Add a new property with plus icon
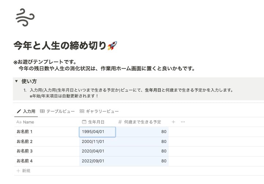 [173, 122]
